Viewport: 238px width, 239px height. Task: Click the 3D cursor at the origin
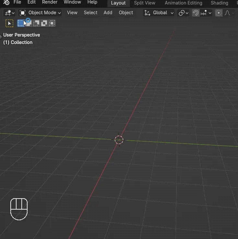119,140
